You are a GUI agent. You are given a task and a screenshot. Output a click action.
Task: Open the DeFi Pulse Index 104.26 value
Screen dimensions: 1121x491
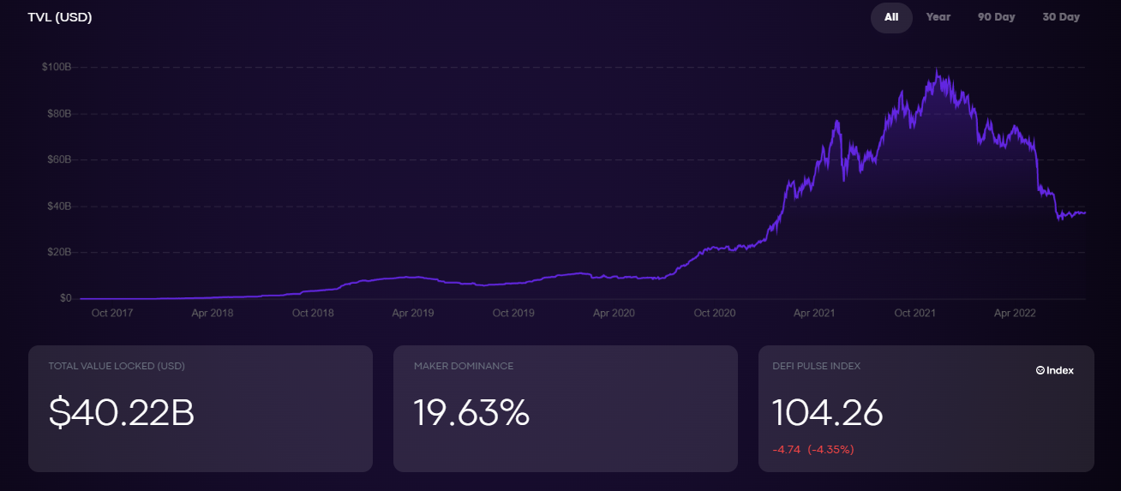tap(827, 413)
